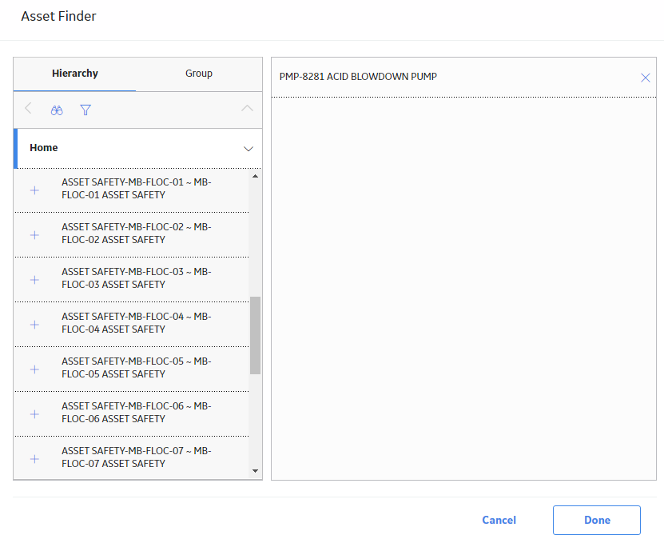Remove PMP-8281 ACID BLOWDOWN PUMP selection
The height and width of the screenshot is (543, 664).
[x=645, y=78]
